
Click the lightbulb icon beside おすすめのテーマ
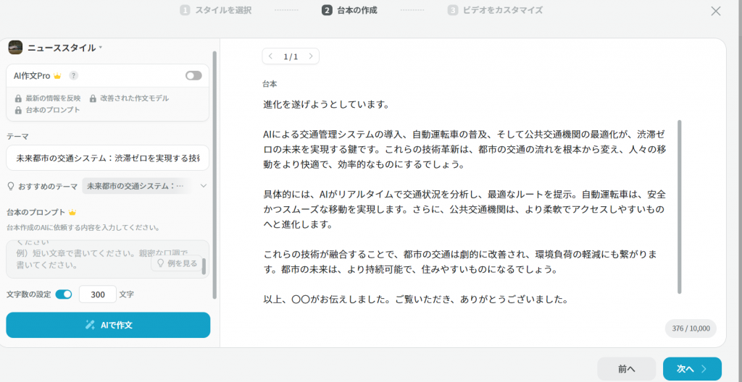coord(11,186)
